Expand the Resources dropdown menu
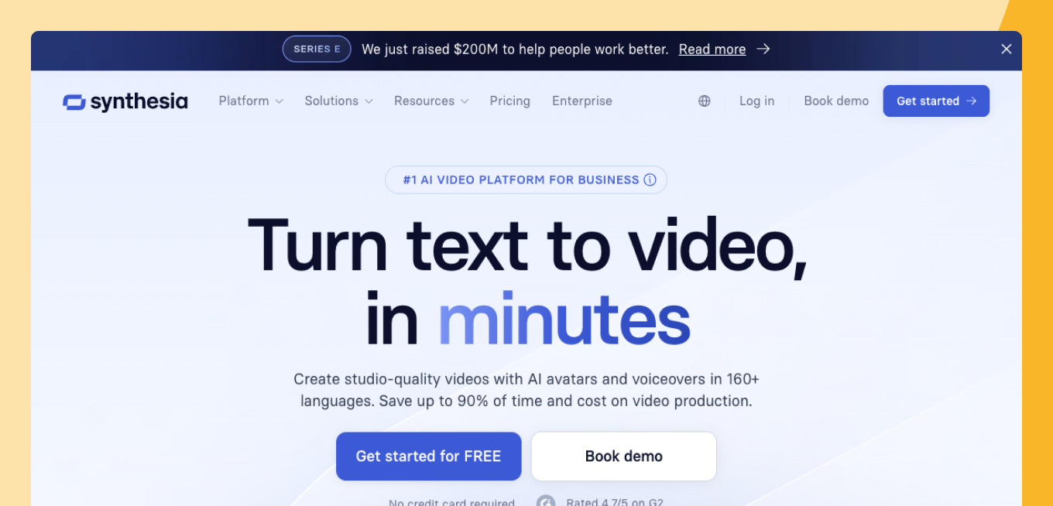 coord(431,101)
